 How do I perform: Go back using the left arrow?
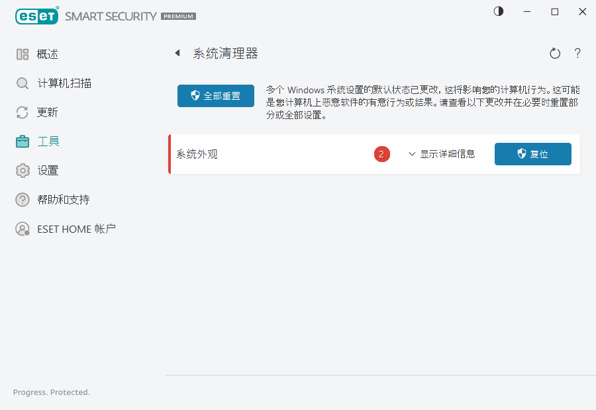click(x=177, y=53)
